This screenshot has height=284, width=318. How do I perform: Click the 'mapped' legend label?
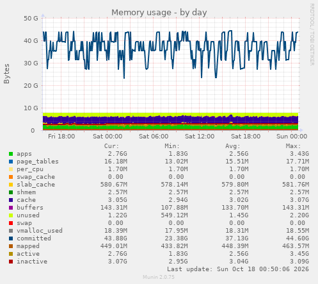point(28,246)
